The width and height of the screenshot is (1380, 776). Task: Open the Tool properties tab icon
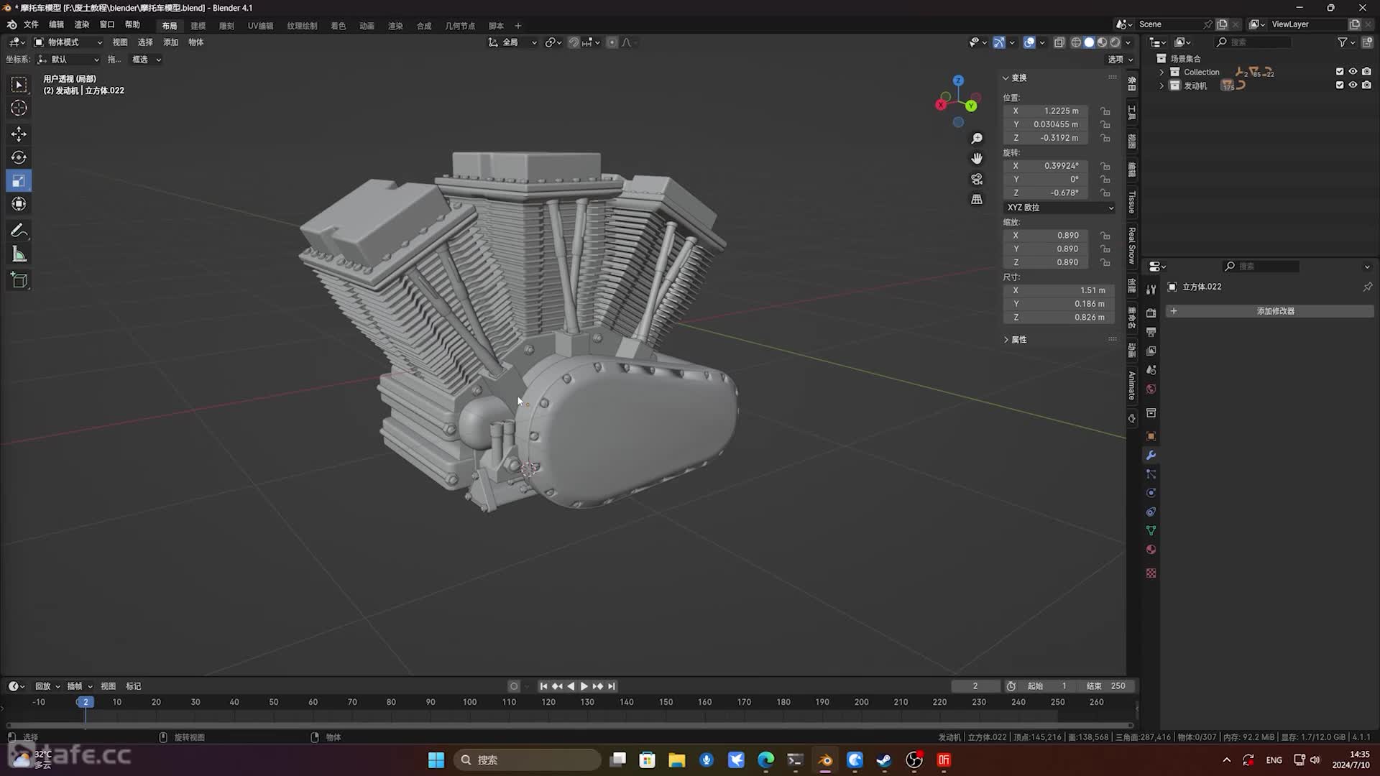point(1151,290)
